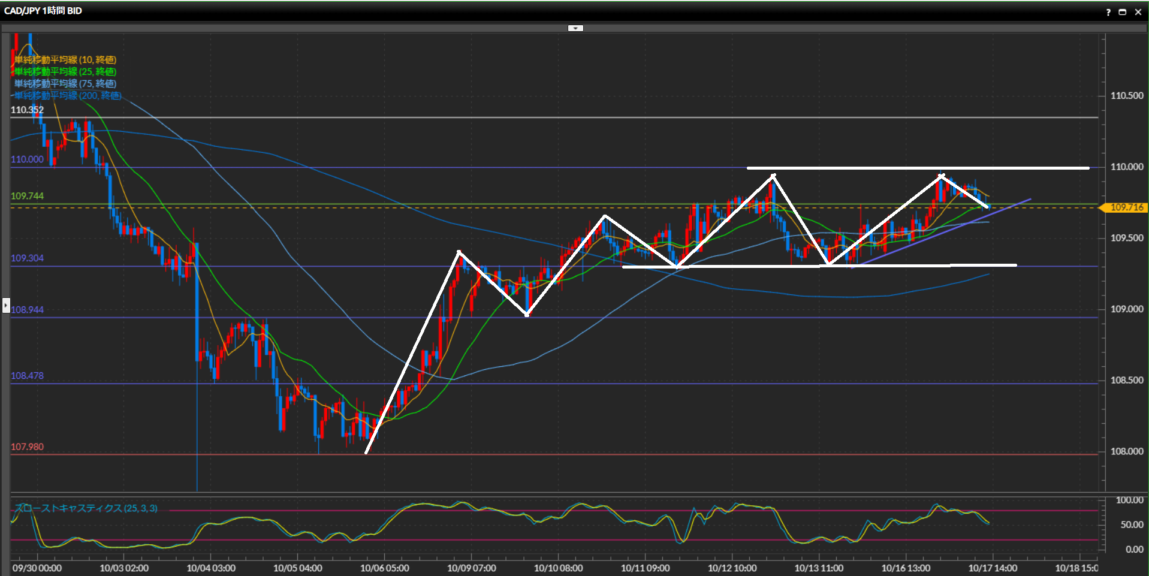Select the 108.944 horizontal line label
Screen dimensions: 1149x576
coord(27,310)
